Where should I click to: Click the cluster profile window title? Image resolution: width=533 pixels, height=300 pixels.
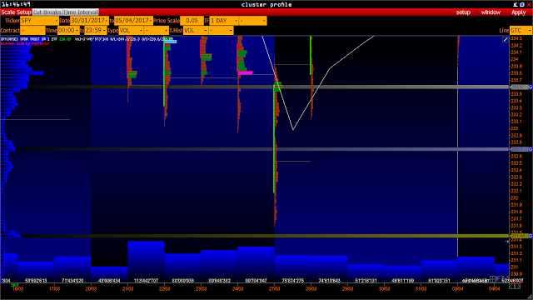click(x=266, y=4)
